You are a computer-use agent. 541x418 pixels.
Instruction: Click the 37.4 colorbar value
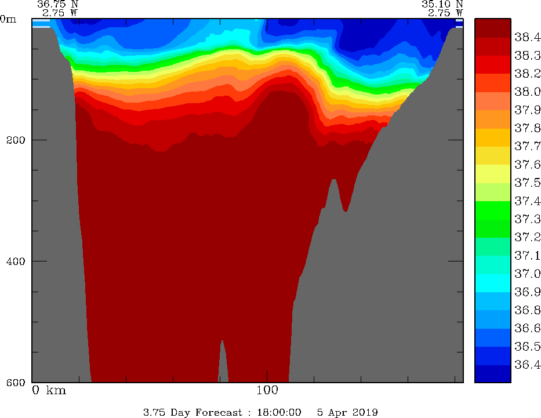[x=527, y=201]
